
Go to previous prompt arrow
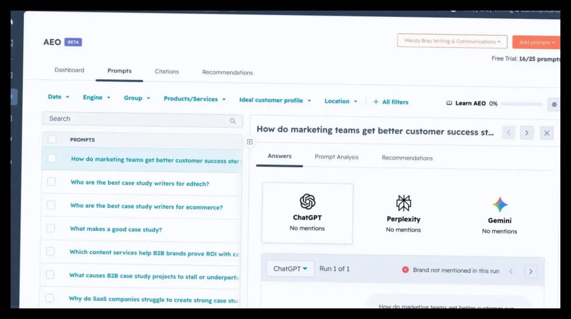click(x=508, y=133)
